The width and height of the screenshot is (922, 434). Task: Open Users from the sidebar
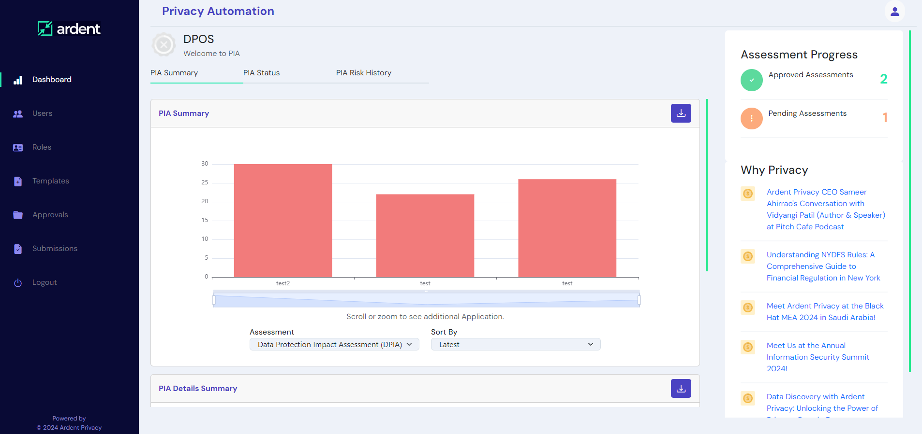(x=42, y=113)
